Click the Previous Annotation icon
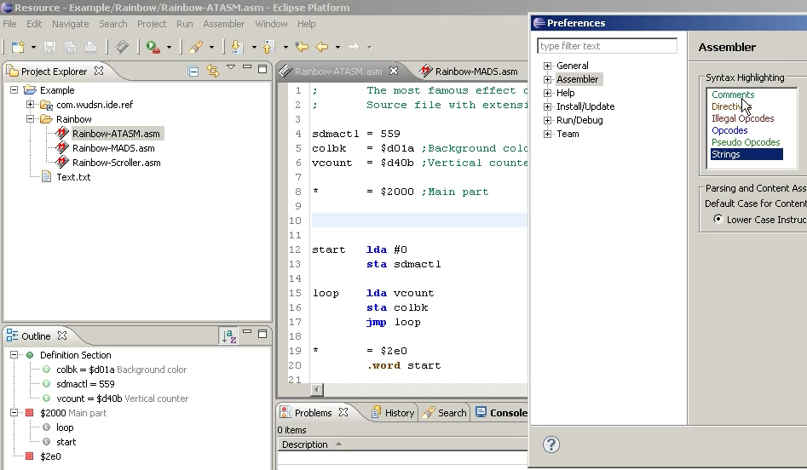807x470 pixels. click(268, 48)
